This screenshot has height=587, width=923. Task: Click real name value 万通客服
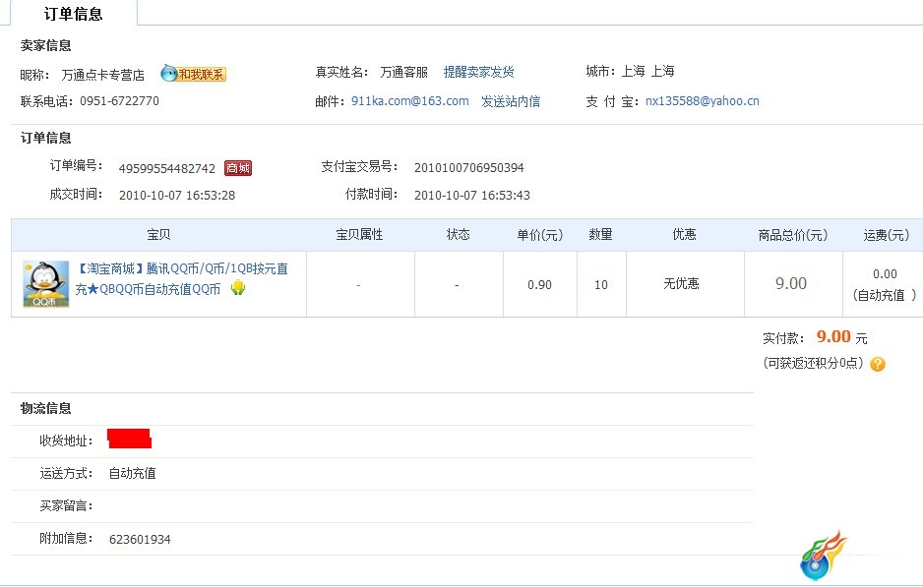click(x=403, y=73)
